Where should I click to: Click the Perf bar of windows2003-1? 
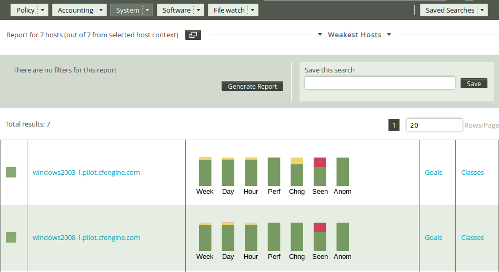tap(274, 171)
